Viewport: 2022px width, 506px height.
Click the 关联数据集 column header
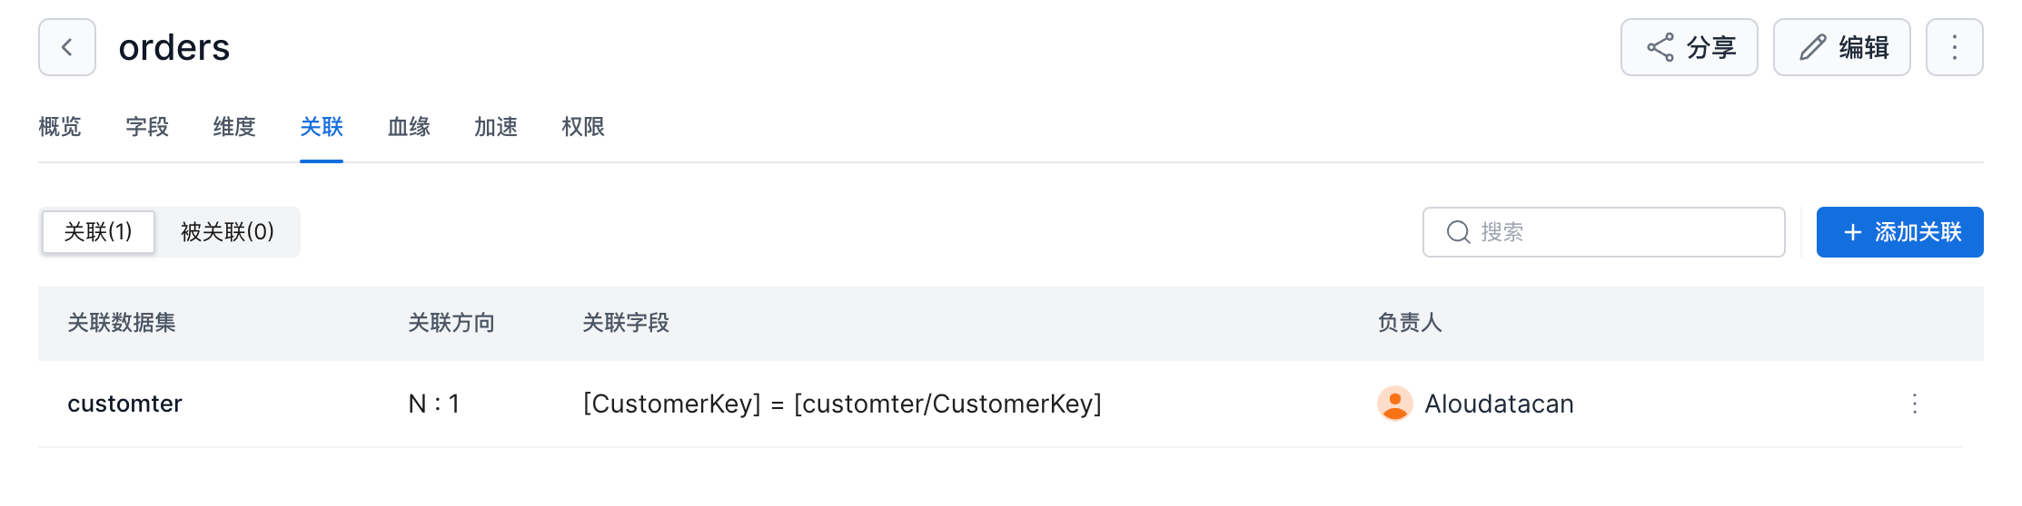(x=122, y=323)
